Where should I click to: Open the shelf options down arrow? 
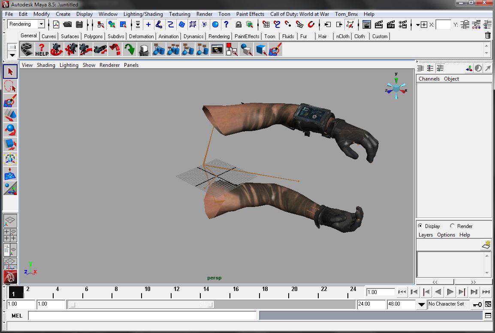point(12,55)
